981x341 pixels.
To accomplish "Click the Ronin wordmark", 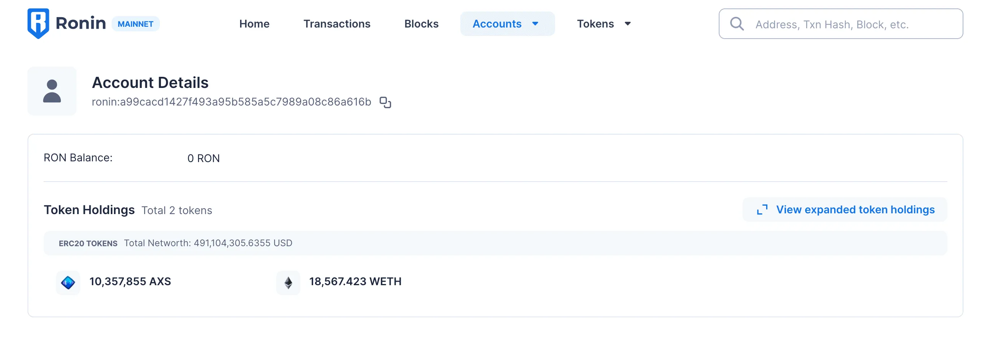I will coord(81,23).
